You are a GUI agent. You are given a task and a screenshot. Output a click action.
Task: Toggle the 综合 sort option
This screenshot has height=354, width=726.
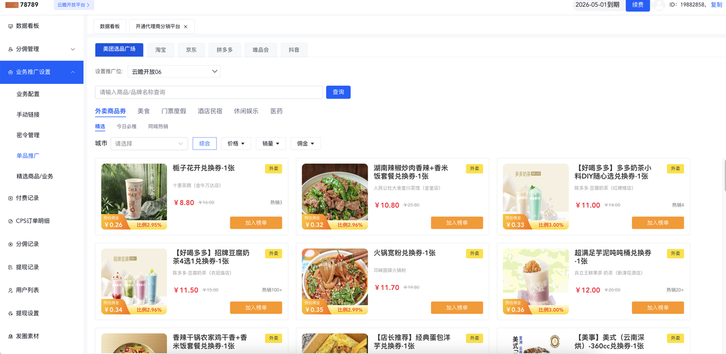(204, 144)
